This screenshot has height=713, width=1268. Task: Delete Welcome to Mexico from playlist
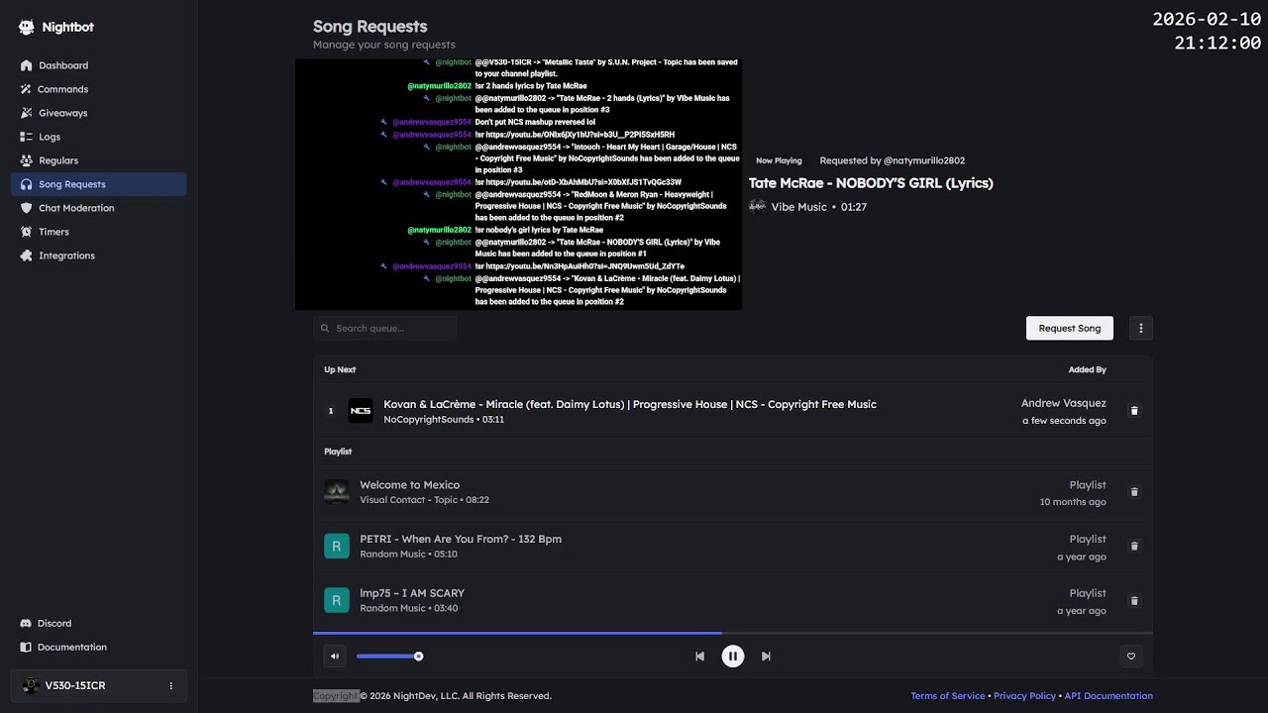[1134, 491]
